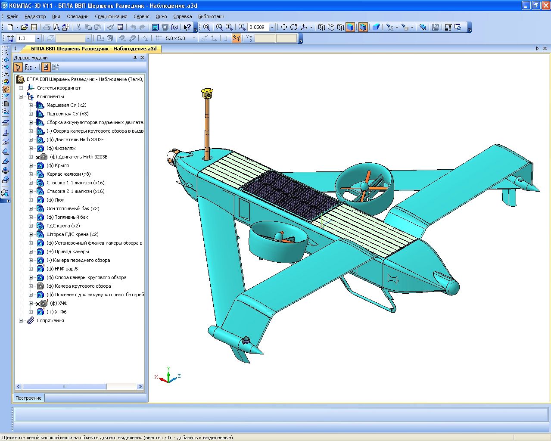Expand the Системы координат tree node

(21, 88)
